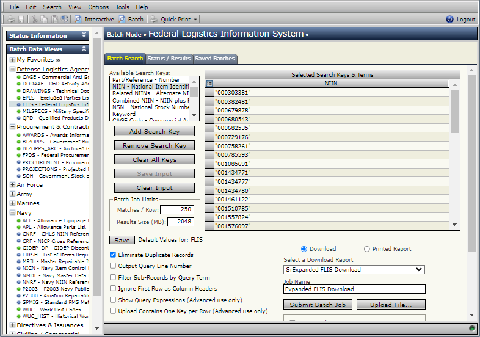Image resolution: width=480 pixels, height=337 pixels.
Task: Expand the Army tree node
Action: pyautogui.click(x=13, y=194)
